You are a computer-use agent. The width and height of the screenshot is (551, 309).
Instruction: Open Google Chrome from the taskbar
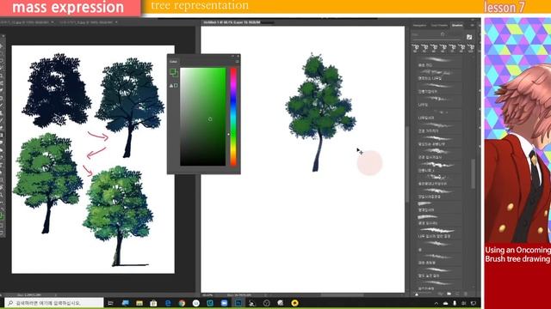[x=182, y=303]
